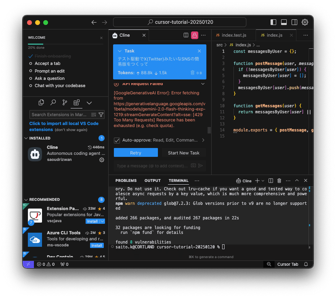Click the checked Finish onboarding step

point(31,56)
